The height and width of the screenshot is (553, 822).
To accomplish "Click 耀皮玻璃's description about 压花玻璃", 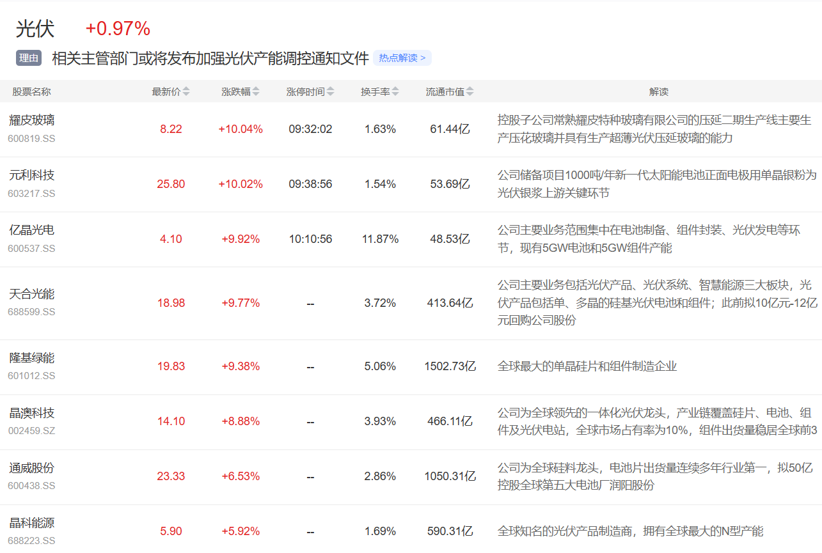I will 654,129.
